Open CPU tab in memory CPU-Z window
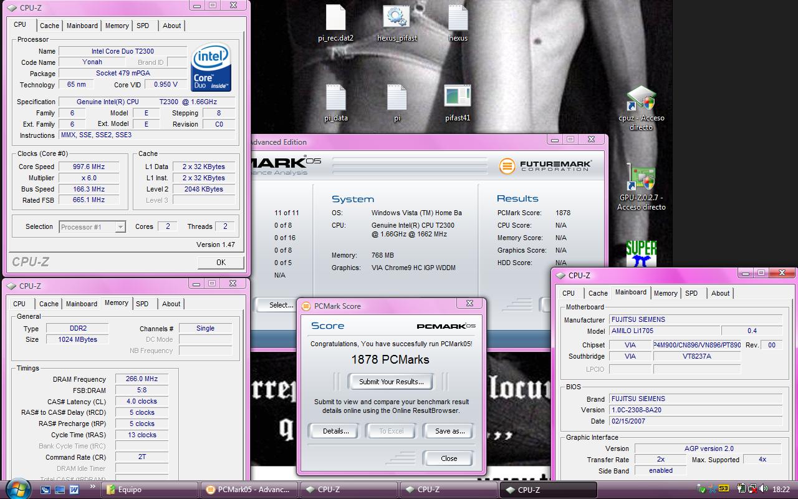Viewport: 798px width, 499px height. click(x=20, y=304)
